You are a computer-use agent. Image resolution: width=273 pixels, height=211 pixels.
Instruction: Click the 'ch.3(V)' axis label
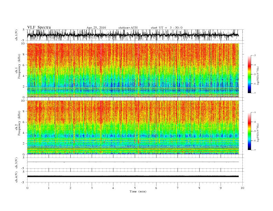tap(17, 163)
